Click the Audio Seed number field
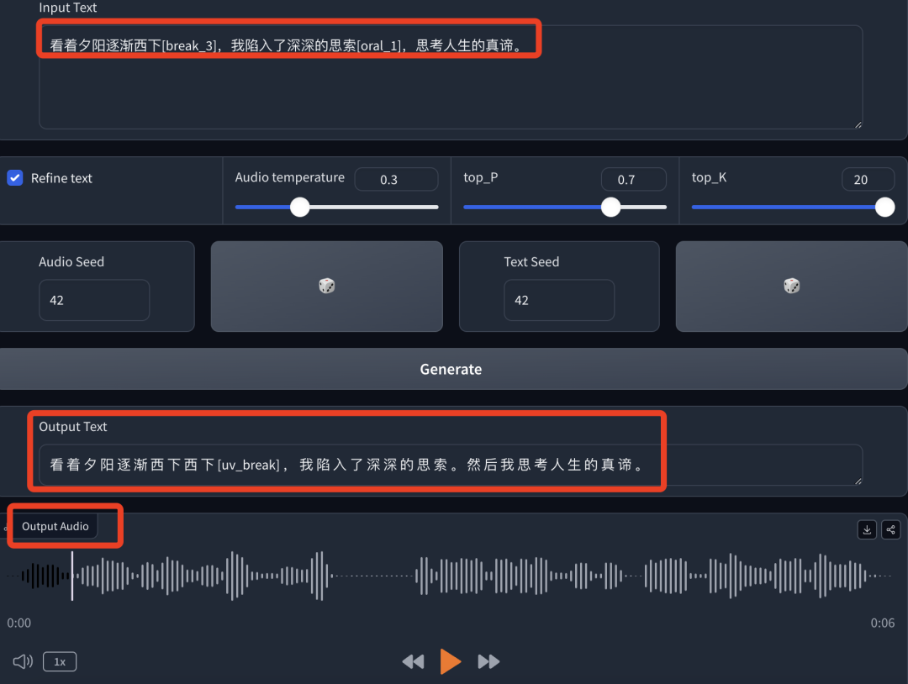908x684 pixels. click(94, 300)
